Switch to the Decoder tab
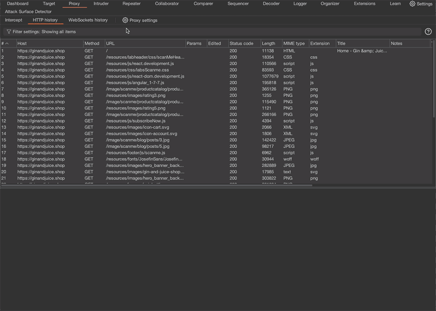Screen dimensions: 436x311 tap(271, 4)
